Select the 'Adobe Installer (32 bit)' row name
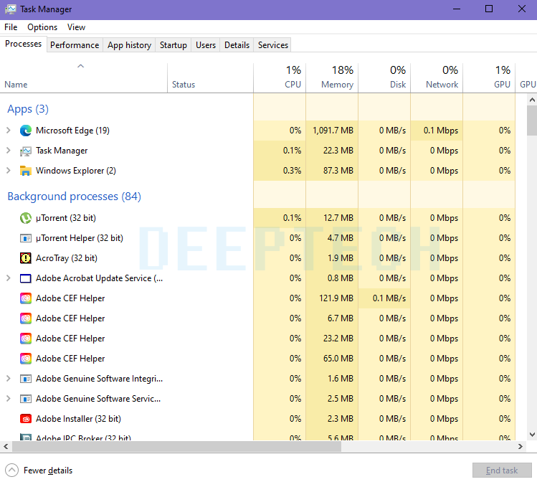 tap(78, 419)
